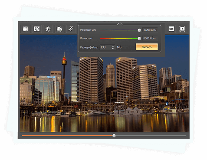Click the GIF export icon
This screenshot has height=160, width=207.
pyautogui.click(x=171, y=29)
